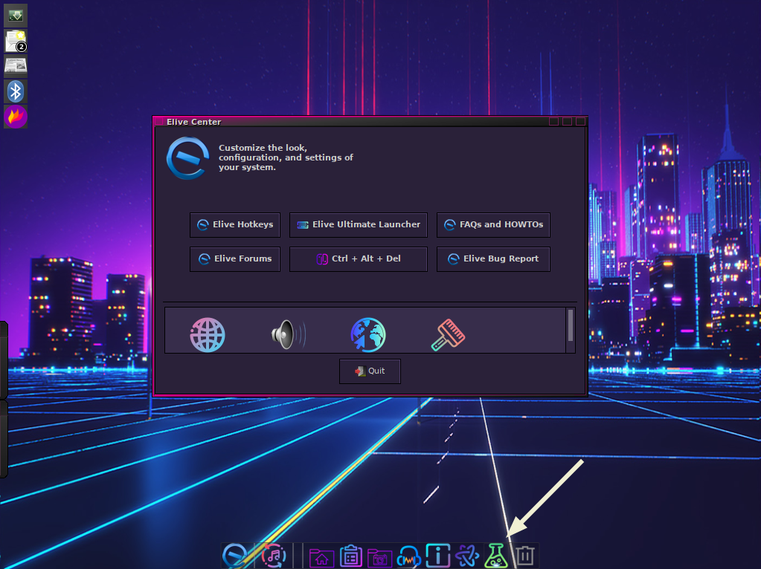Click the Elive logo in the dock
Viewport: 761px width, 569px height.
(x=235, y=556)
